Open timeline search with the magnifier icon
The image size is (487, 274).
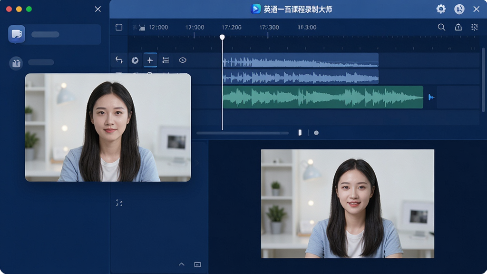[441, 27]
